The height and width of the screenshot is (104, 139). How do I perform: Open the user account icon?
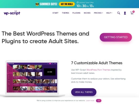[125, 13]
